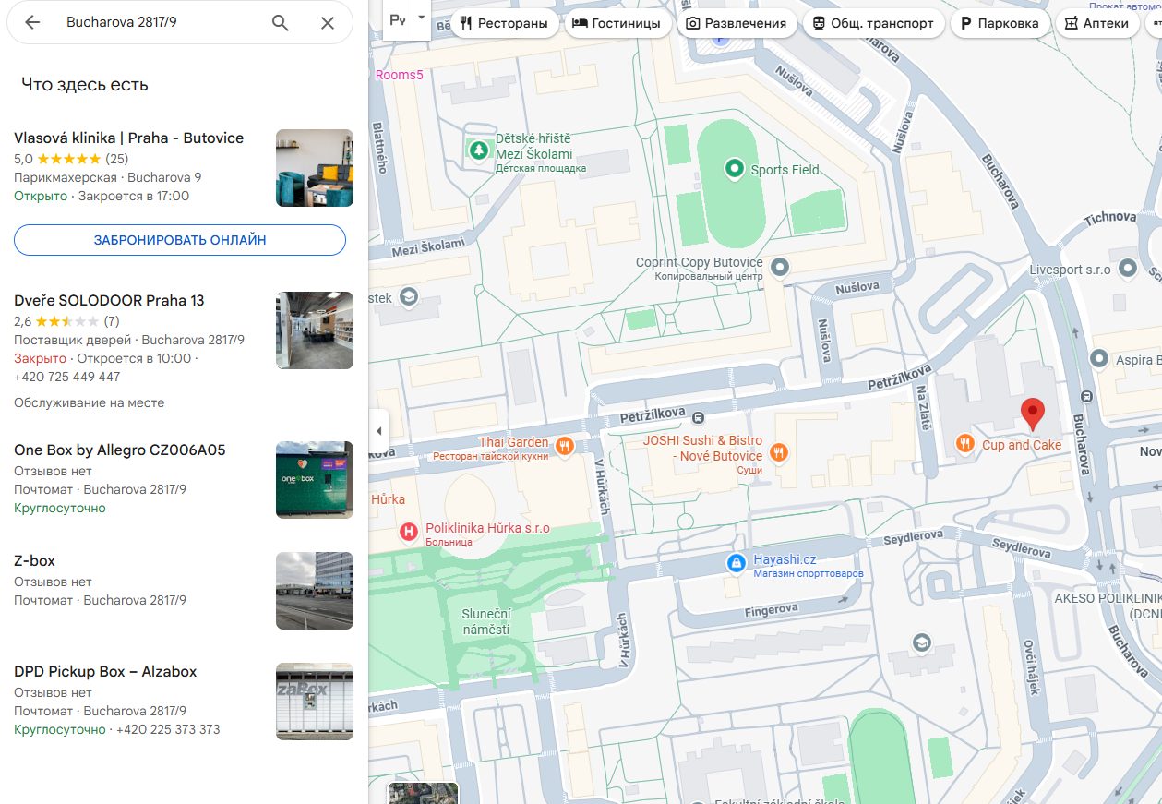Show Аптеки on the map
Image resolution: width=1162 pixels, height=804 pixels.
1096,23
